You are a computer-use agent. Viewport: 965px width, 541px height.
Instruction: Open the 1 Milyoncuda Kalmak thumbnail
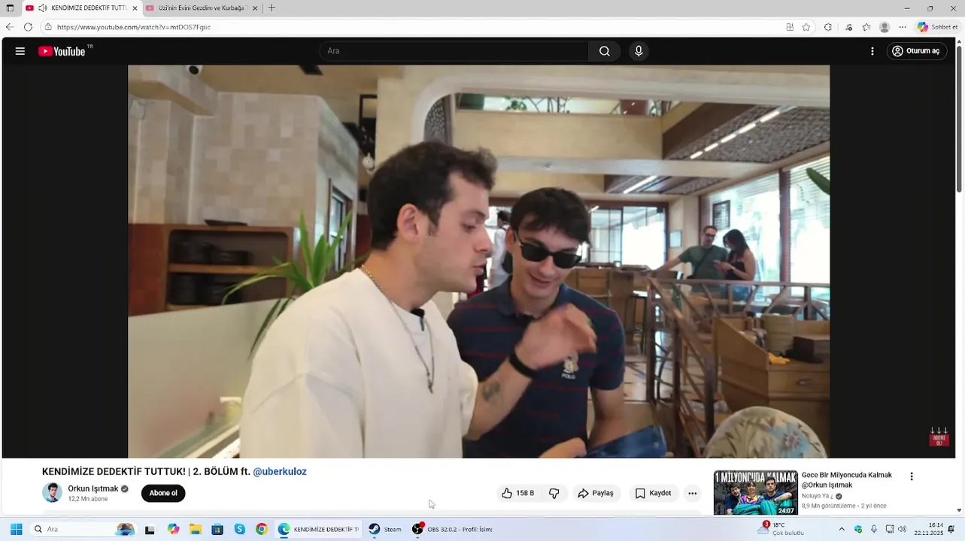755,493
